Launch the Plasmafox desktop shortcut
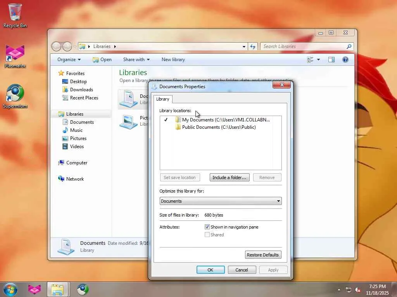The width and height of the screenshot is (397, 297). pos(15,56)
